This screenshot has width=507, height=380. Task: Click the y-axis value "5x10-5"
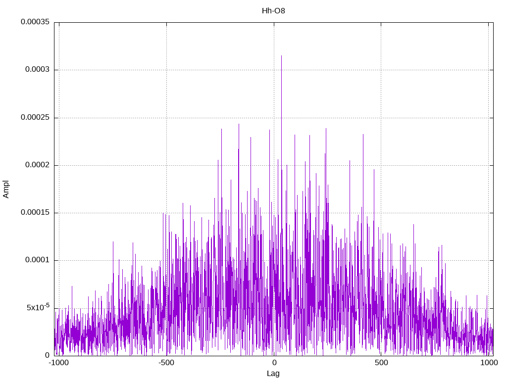(38, 307)
